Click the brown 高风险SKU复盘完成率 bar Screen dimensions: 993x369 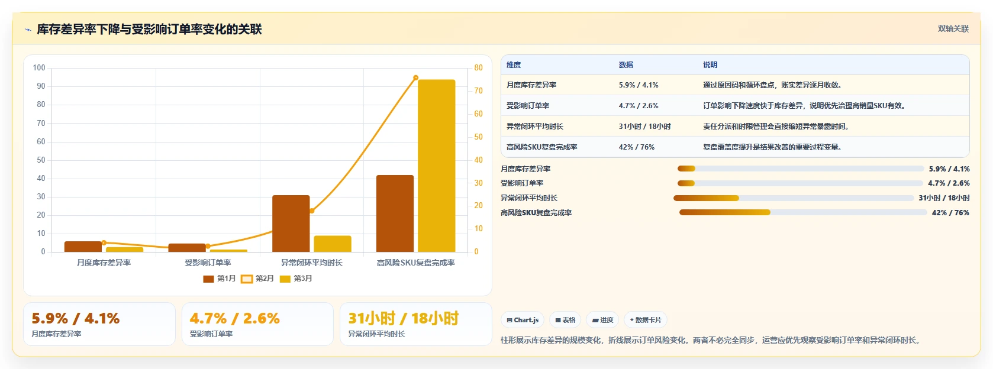click(395, 213)
